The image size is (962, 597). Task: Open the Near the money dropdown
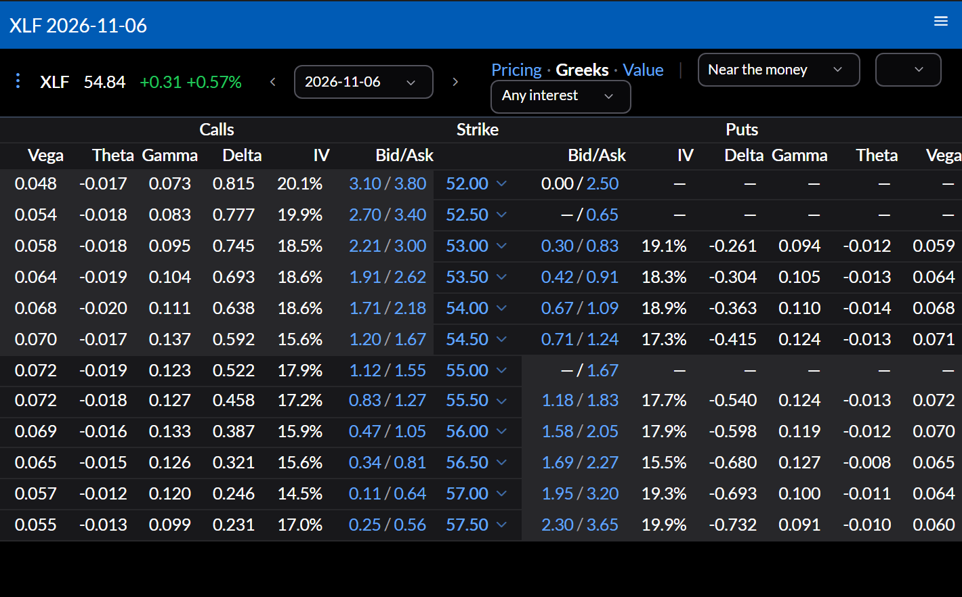click(x=778, y=70)
